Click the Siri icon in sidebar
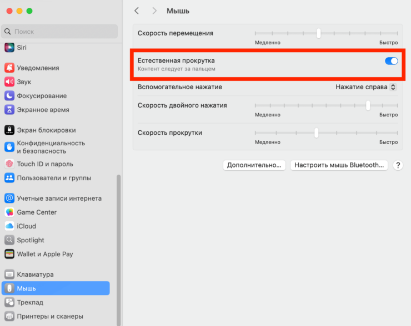Screen dimensions: 411x326 [9, 48]
